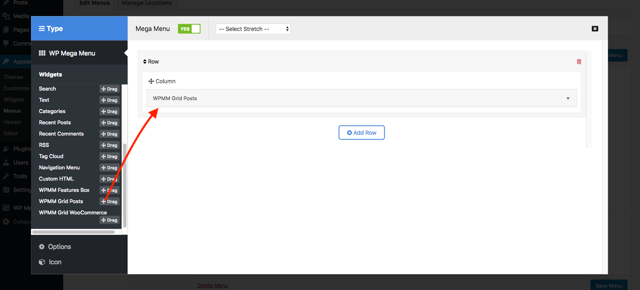Image resolution: width=640 pixels, height=290 pixels.
Task: Click the Type hamburger menu icon
Action: (42, 29)
